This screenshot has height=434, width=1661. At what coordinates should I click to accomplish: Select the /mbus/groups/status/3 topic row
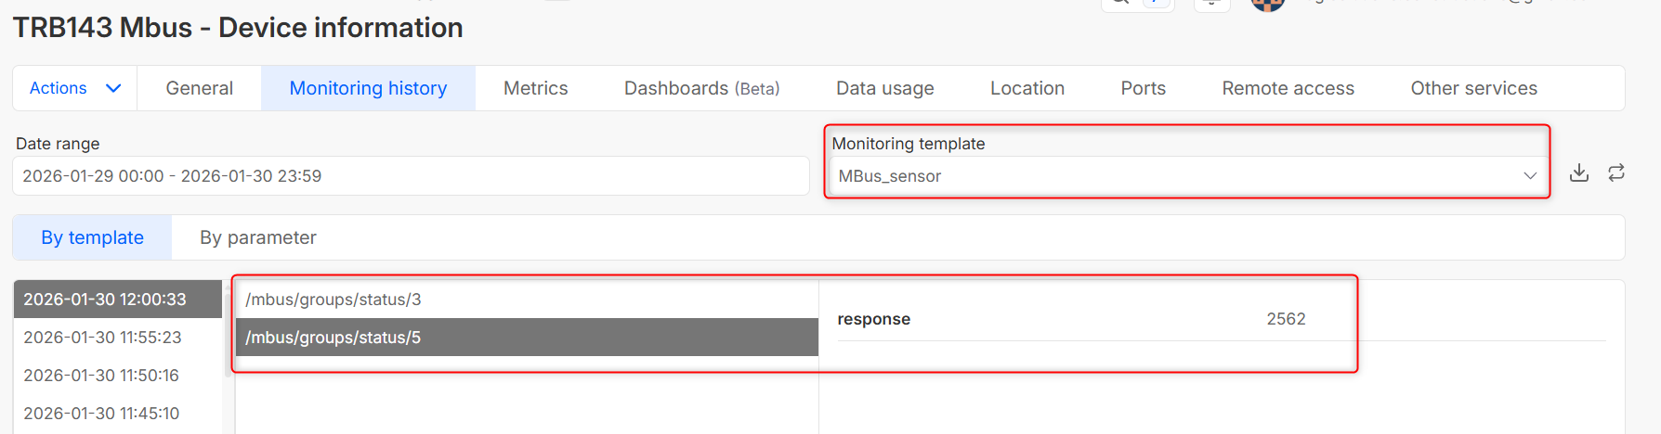pyautogui.click(x=526, y=300)
